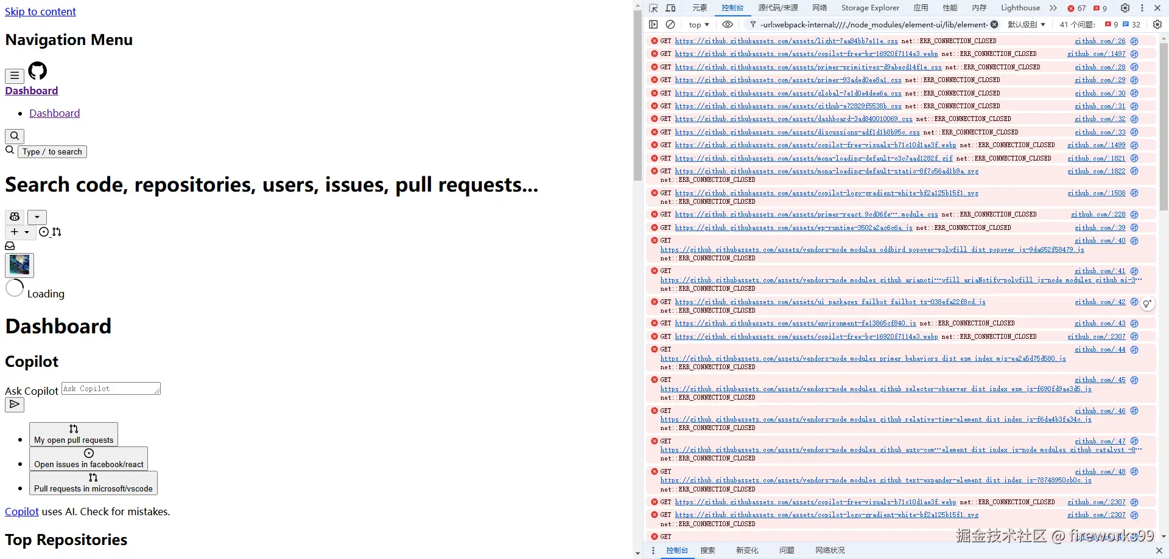This screenshot has width=1169, height=559.
Task: Toggle live expression eye icon
Action: tap(728, 24)
